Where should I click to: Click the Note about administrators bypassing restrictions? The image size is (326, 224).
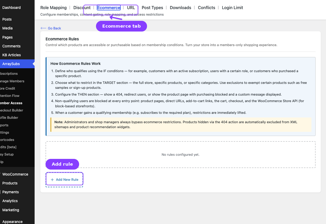click(x=181, y=125)
